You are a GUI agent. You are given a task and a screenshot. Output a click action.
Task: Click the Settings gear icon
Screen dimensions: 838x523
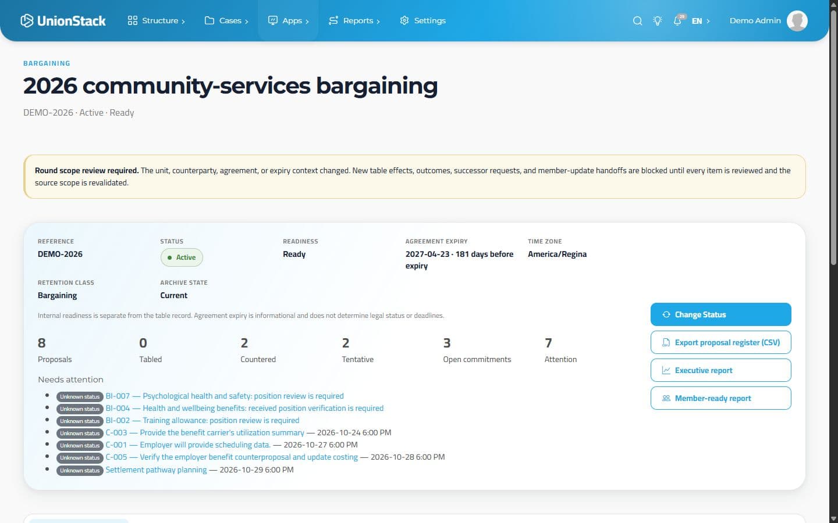click(x=404, y=20)
